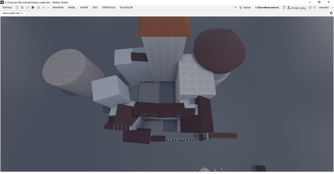
Task: Select the AVATAR tab
Action: pyautogui.click(x=84, y=7)
